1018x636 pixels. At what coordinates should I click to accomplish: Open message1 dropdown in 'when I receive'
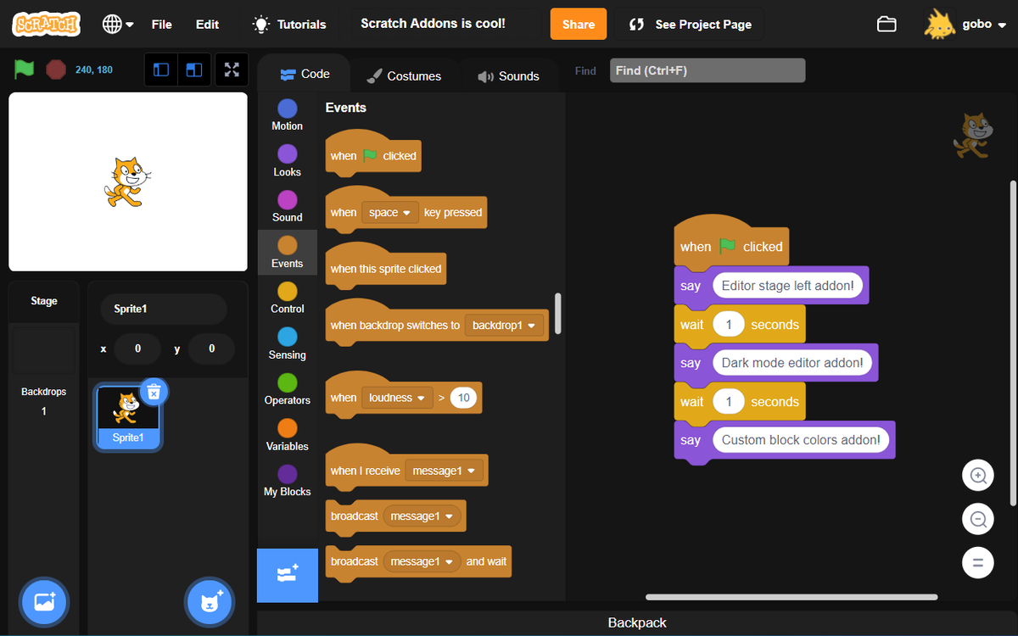(444, 471)
